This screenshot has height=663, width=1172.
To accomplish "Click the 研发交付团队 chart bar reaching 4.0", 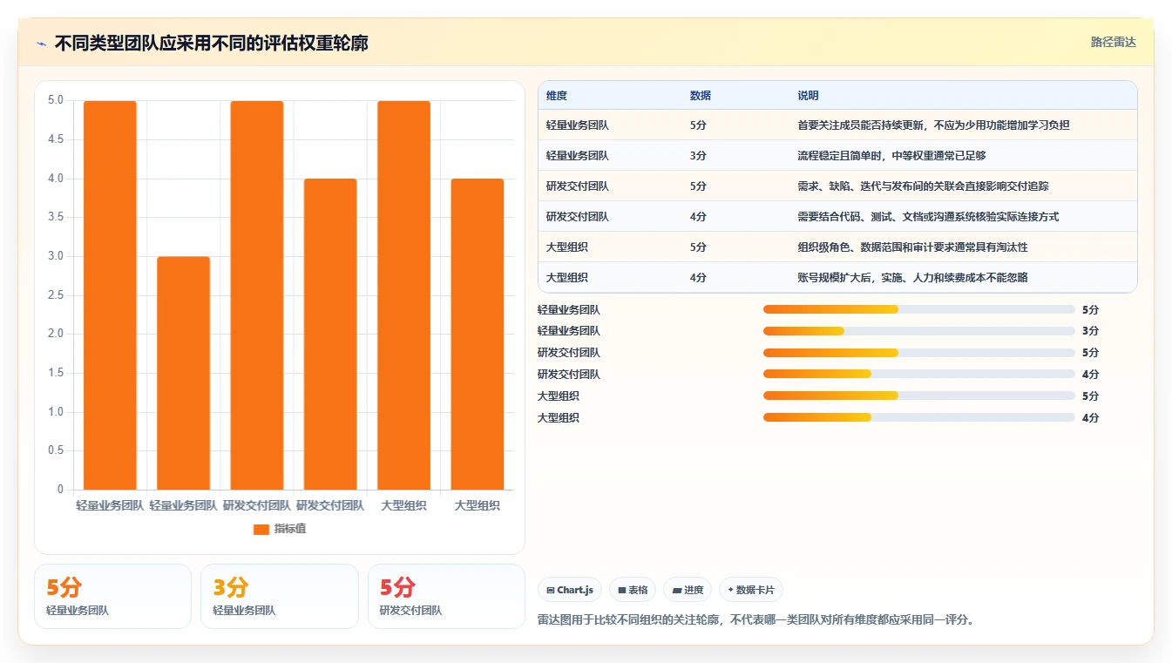I will click(330, 334).
